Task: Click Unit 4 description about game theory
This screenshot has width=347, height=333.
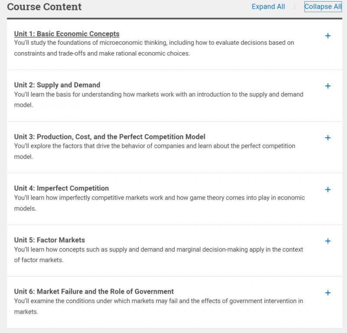Action: click(x=159, y=203)
